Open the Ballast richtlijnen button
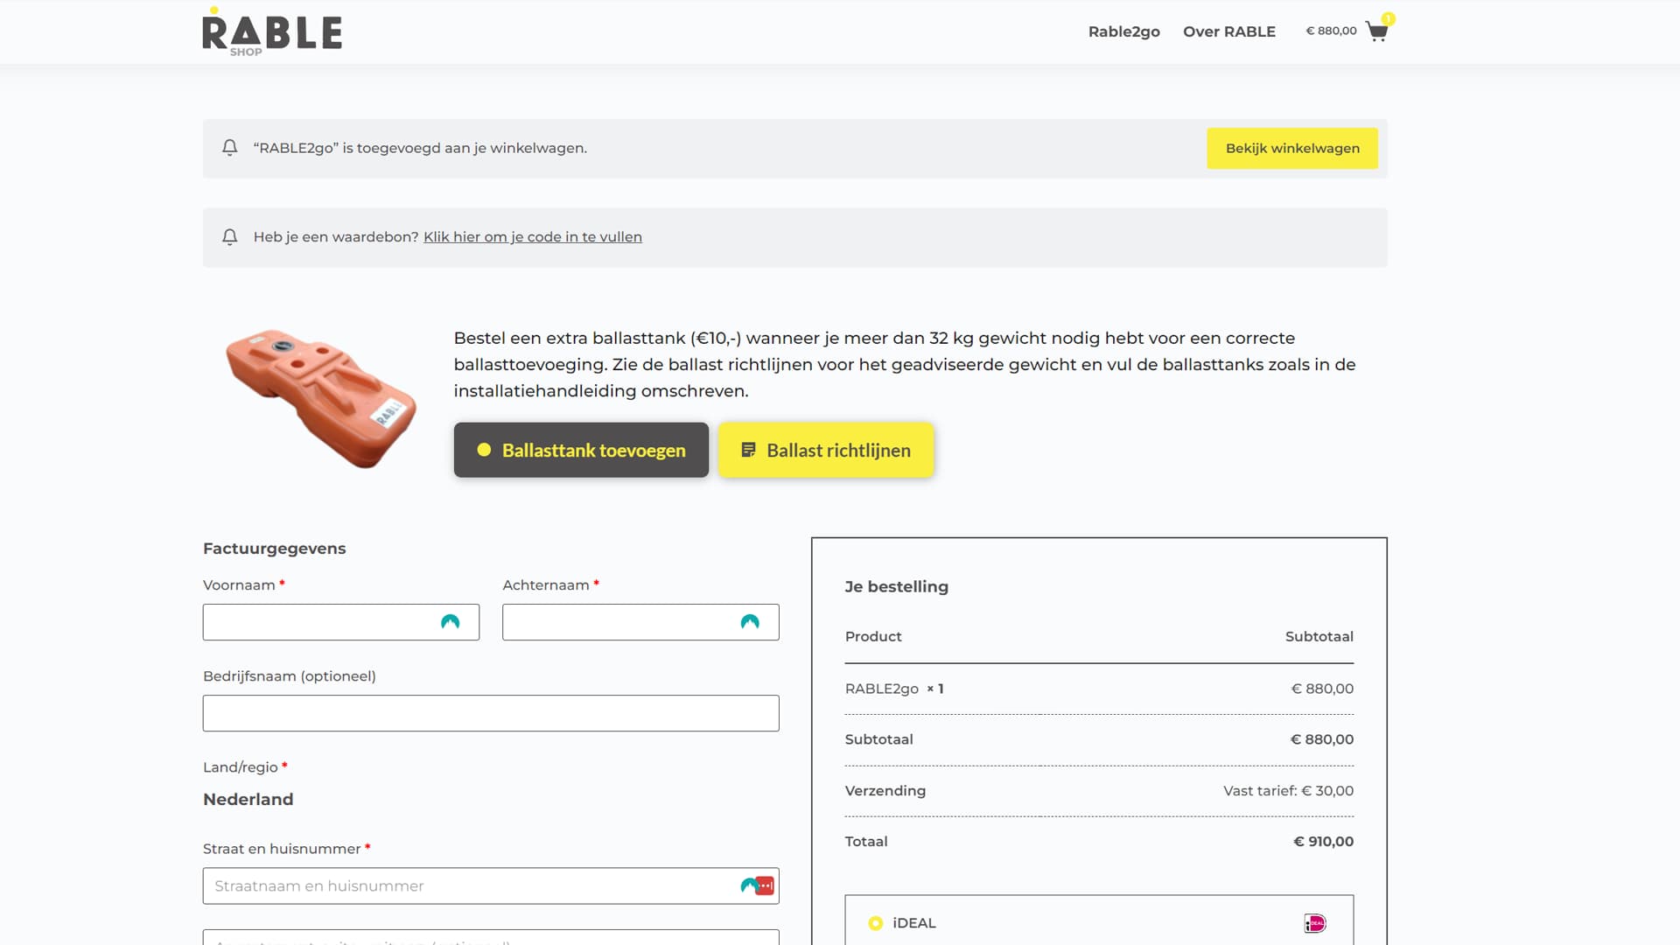Image resolution: width=1680 pixels, height=945 pixels. [826, 450]
